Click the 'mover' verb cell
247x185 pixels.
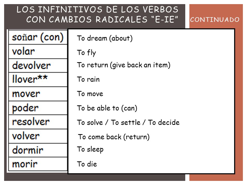[38, 94]
